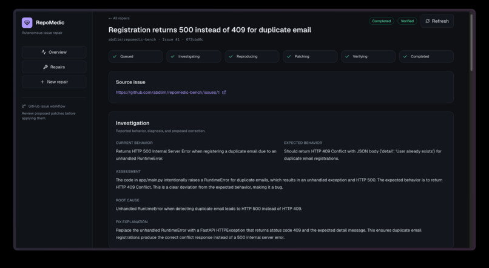Image resolution: width=489 pixels, height=268 pixels.
Task: Click the checkmark icon in the Queued step
Action: (115, 57)
